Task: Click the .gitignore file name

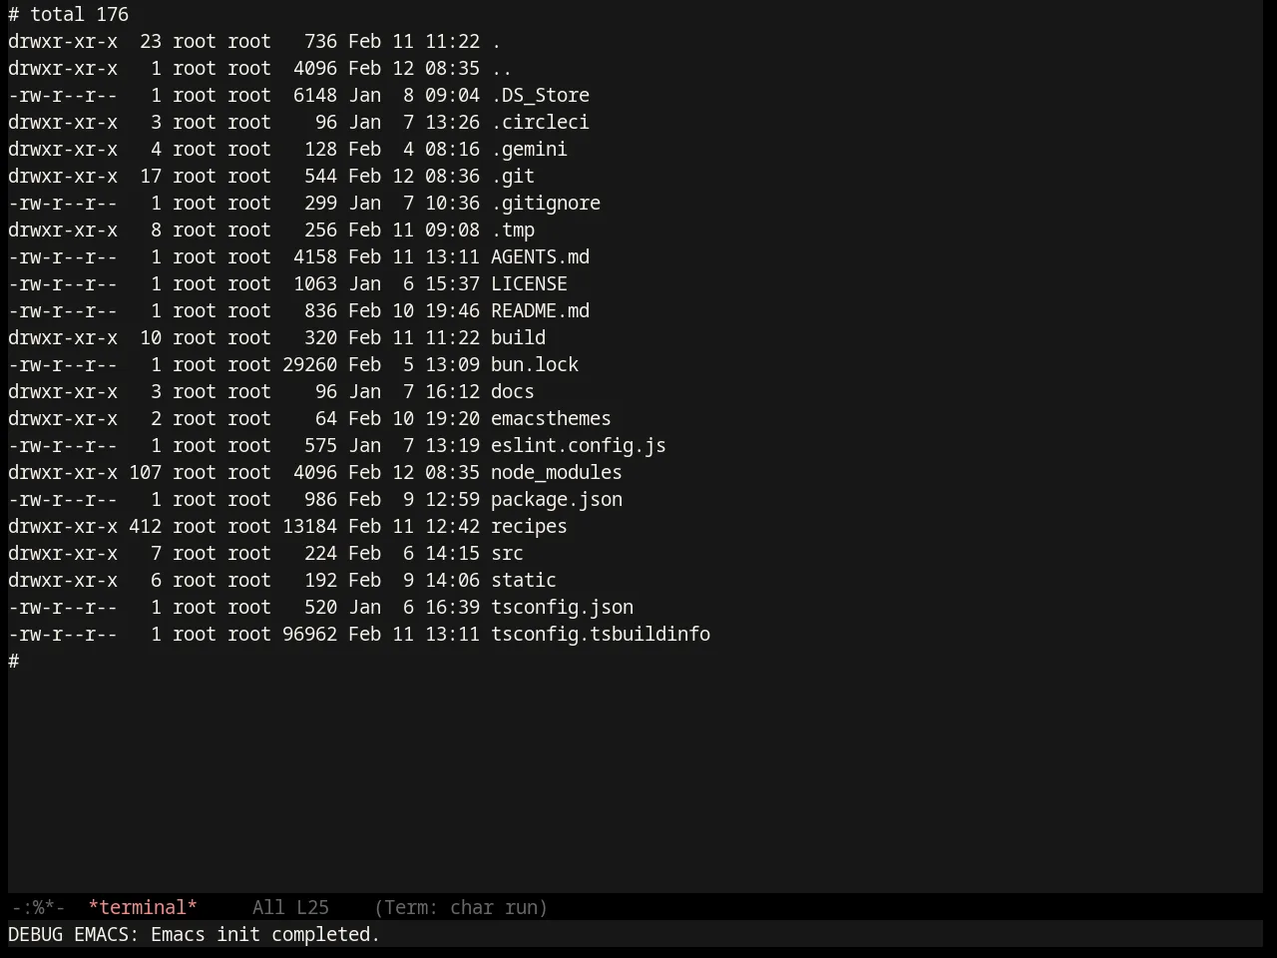Action: [x=546, y=203]
